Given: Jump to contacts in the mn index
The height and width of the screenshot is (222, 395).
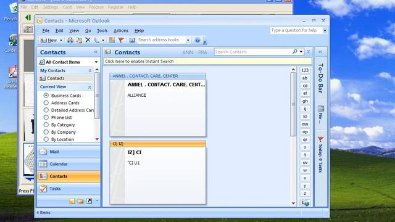Looking at the screenshot, I should point(305,124).
